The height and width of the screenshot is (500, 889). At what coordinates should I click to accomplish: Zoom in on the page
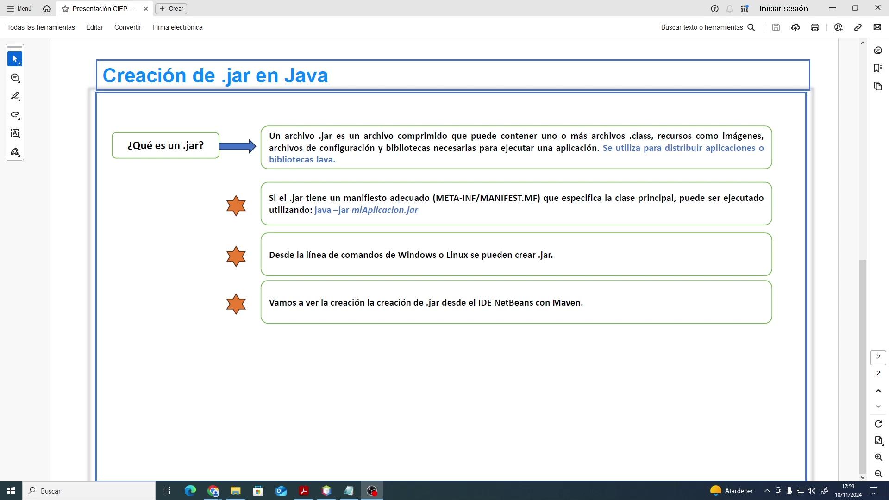878,457
